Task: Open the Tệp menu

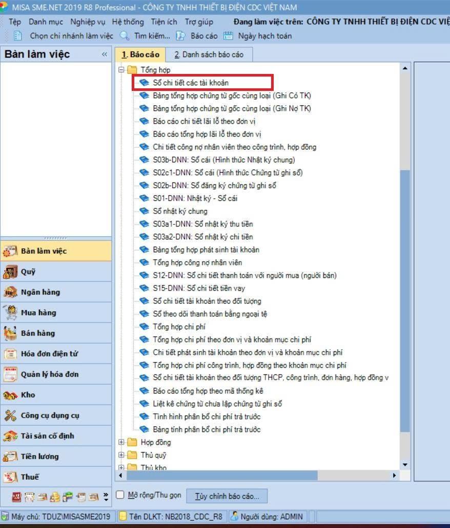Action: pyautogui.click(x=15, y=22)
